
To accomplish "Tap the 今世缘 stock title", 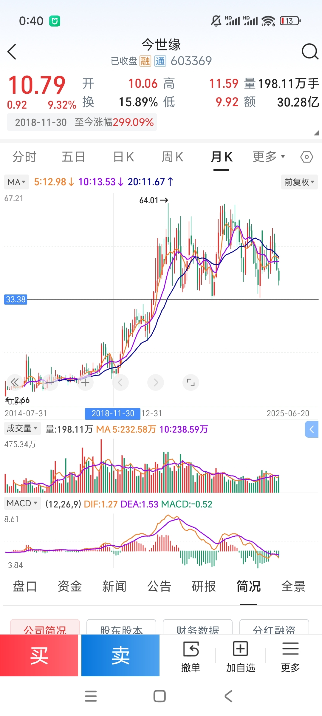I will tap(161, 45).
